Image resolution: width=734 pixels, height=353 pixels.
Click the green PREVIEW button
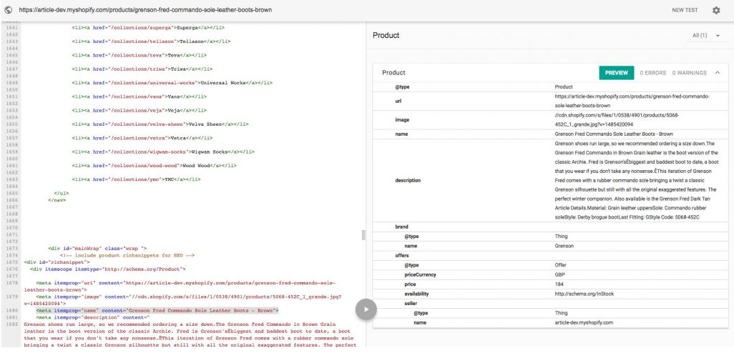pyautogui.click(x=616, y=73)
